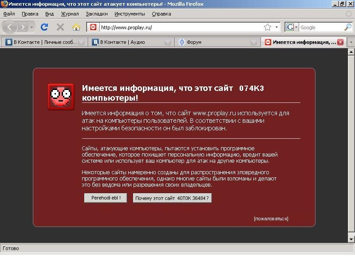This screenshot has height=266, width=355.
Task: Click the Perehodi ebl ! button
Action: (106, 198)
